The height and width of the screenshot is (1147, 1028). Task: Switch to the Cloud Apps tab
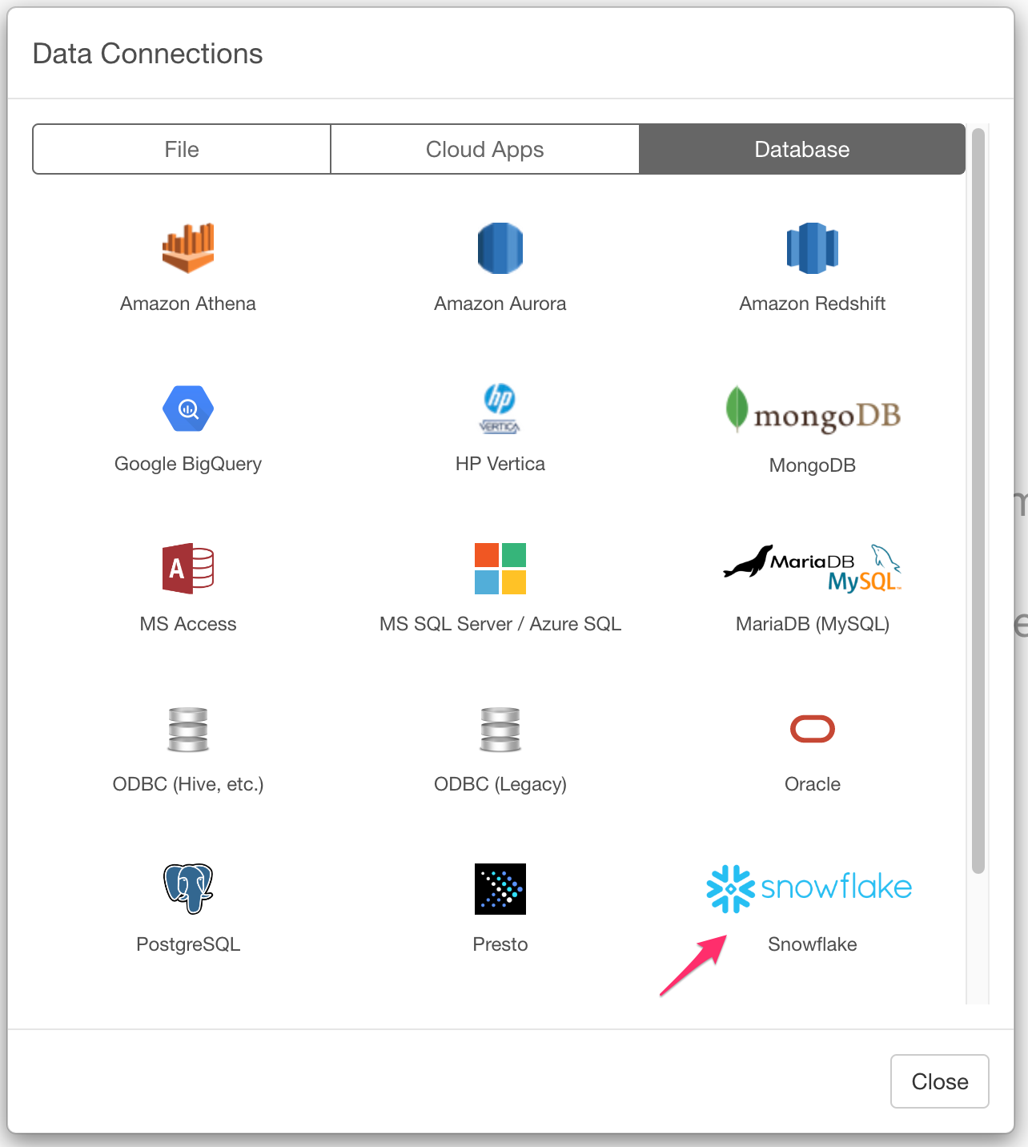[x=485, y=149]
